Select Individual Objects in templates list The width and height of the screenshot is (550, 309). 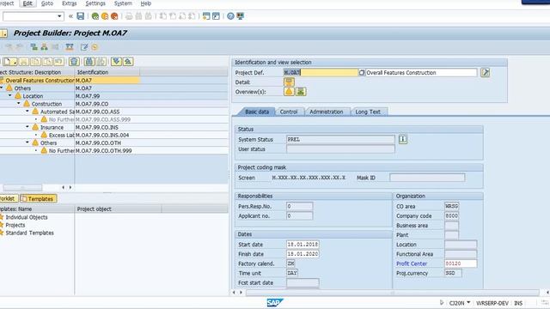point(27,217)
